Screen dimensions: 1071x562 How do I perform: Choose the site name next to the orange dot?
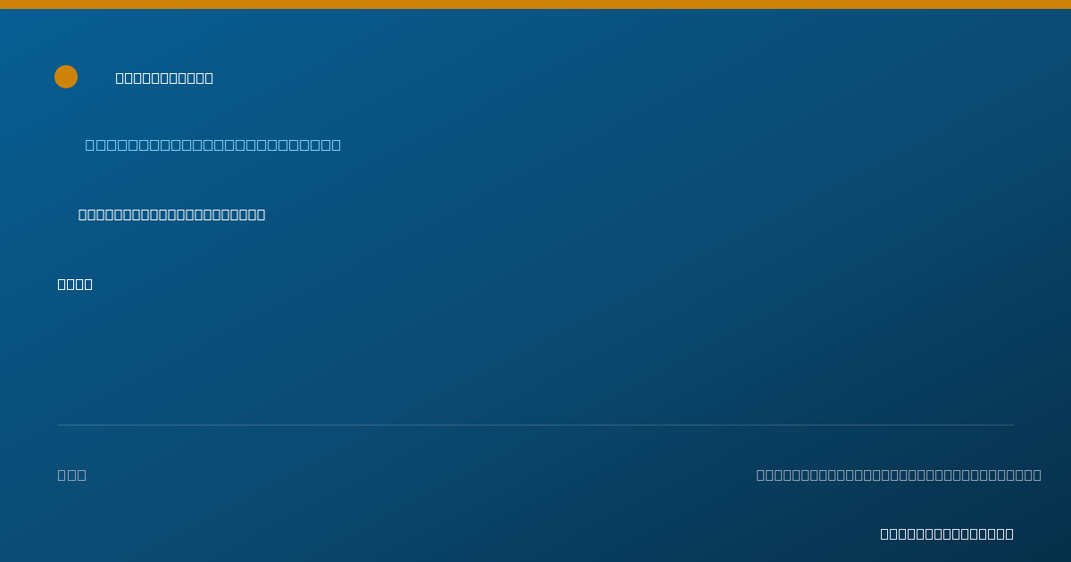point(164,78)
